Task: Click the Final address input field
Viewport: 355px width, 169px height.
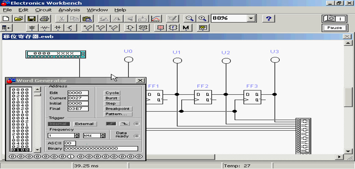Action: 78,109
